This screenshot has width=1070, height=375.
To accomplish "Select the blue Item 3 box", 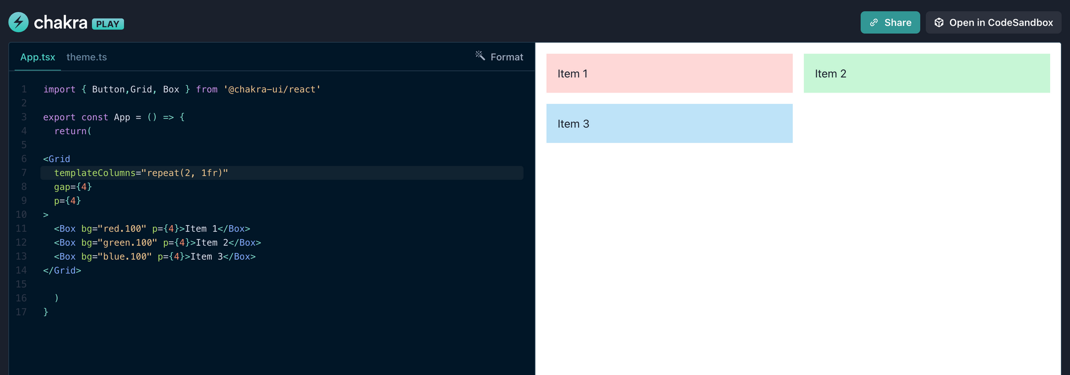I will click(x=669, y=124).
